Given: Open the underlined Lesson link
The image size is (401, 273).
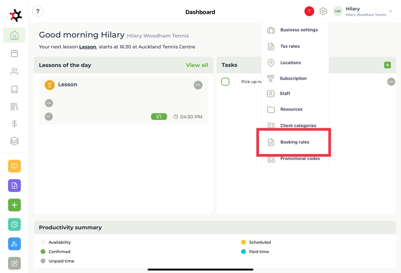Looking at the screenshot, I should [88, 47].
